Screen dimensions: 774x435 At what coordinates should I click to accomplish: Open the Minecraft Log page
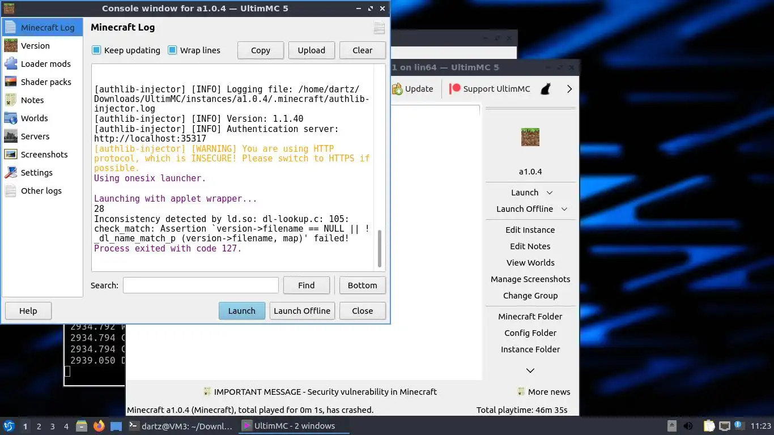coord(42,27)
